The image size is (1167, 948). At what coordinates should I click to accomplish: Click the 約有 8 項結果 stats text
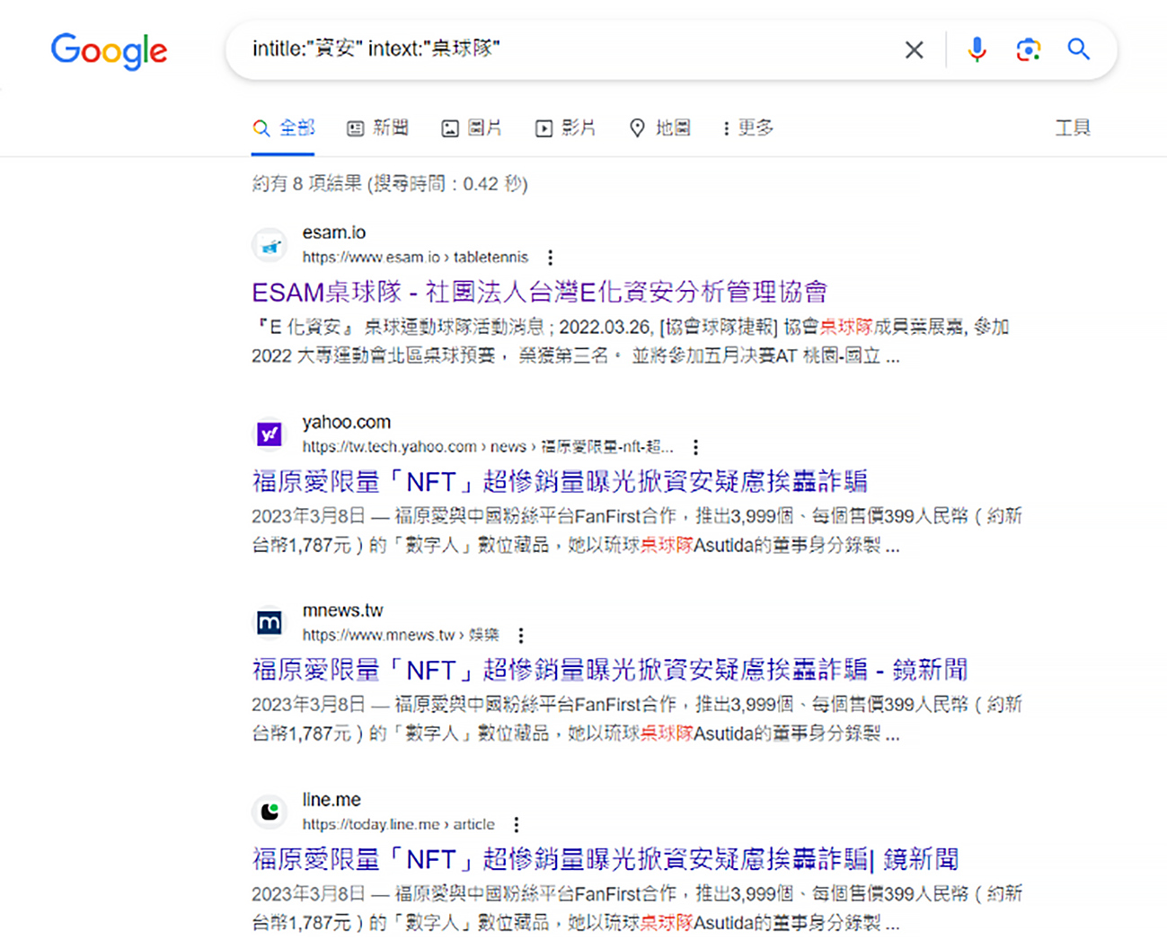390,184
